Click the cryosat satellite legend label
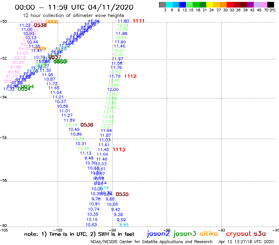Screen dimensions: 279x245 238,234
